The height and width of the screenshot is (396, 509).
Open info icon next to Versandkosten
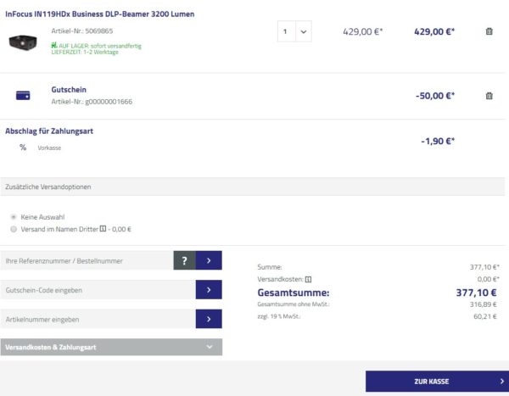click(309, 279)
